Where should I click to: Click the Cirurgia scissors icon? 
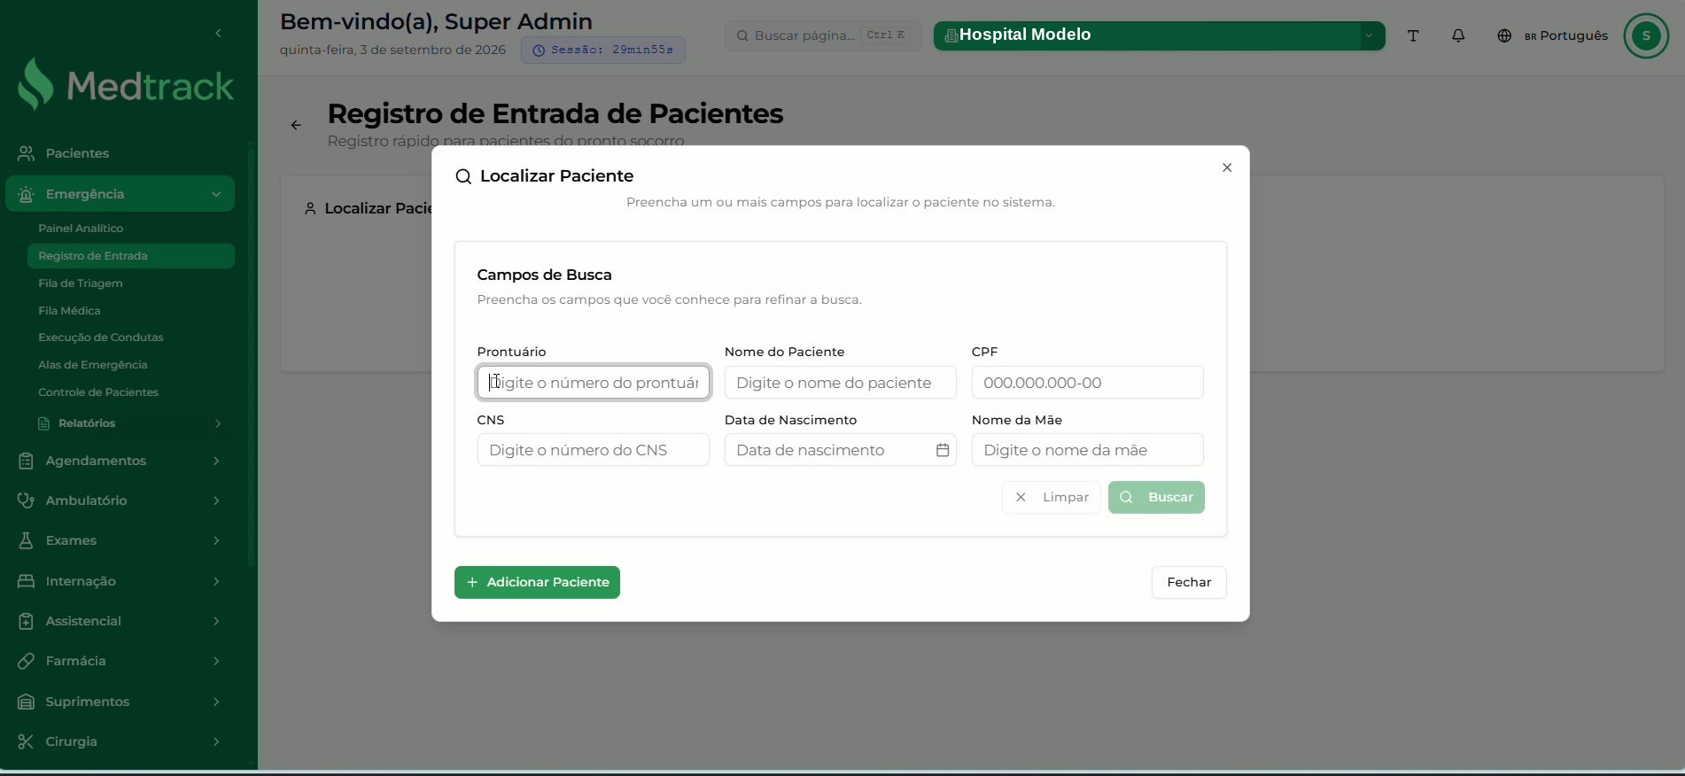tap(27, 741)
